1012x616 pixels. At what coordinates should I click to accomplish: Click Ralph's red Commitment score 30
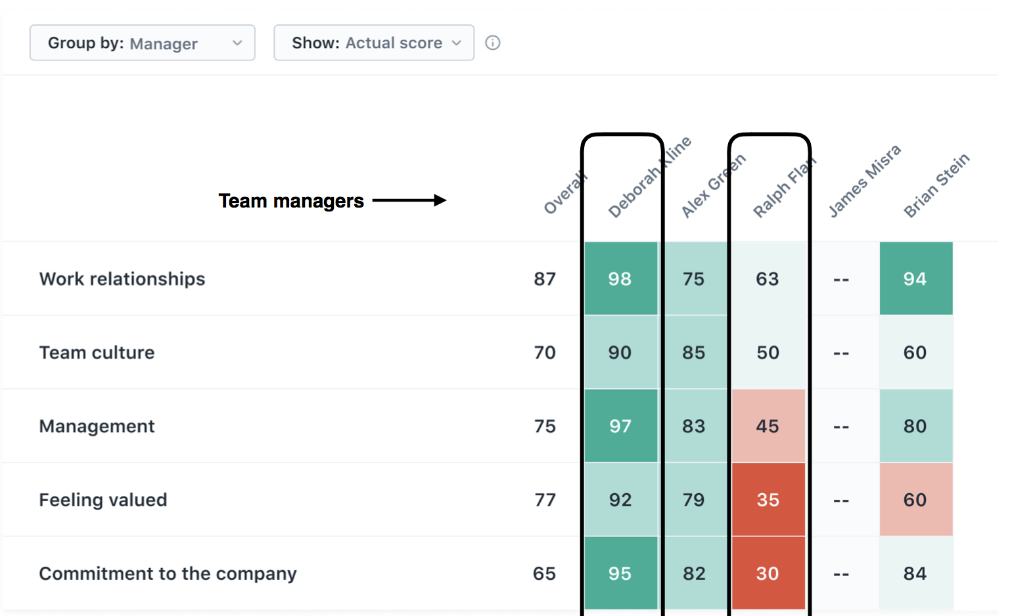point(768,573)
